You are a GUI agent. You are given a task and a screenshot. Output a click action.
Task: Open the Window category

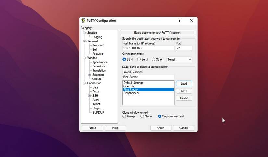coord(92,58)
